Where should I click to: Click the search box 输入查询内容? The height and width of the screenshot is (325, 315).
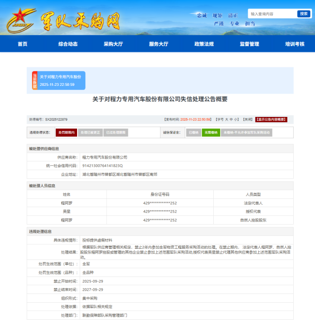tap(271, 14)
